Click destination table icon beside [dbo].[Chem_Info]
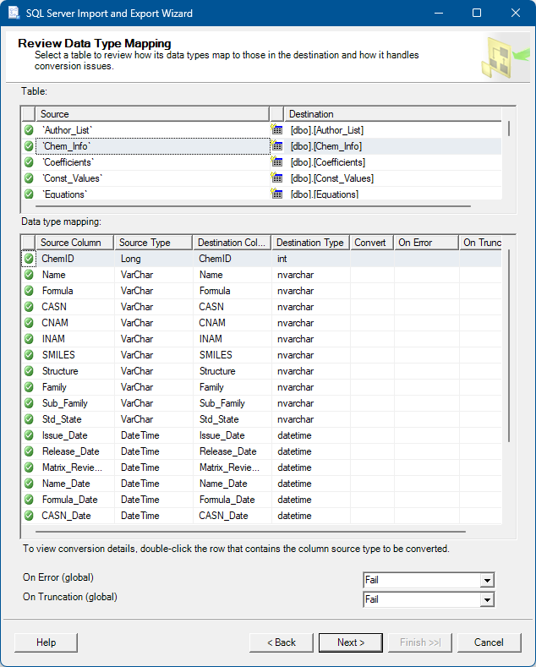Image resolution: width=536 pixels, height=667 pixels. (277, 146)
